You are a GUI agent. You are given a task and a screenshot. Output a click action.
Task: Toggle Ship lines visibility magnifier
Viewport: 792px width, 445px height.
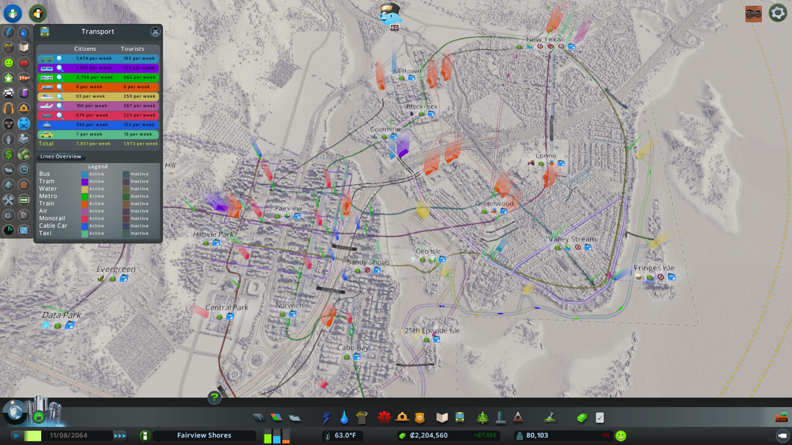tap(59, 96)
